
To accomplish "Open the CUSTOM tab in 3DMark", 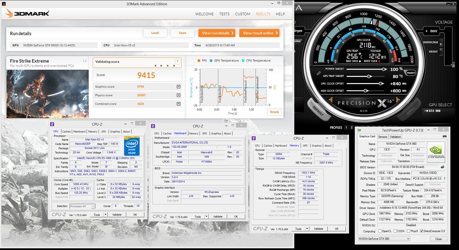I will (x=242, y=14).
